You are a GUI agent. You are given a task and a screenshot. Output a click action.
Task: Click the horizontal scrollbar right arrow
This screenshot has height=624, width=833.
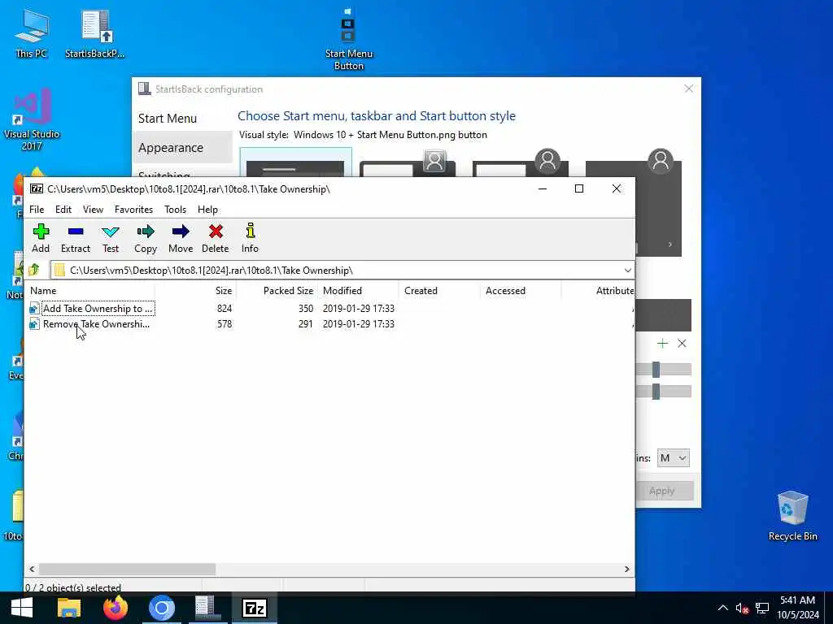point(627,569)
